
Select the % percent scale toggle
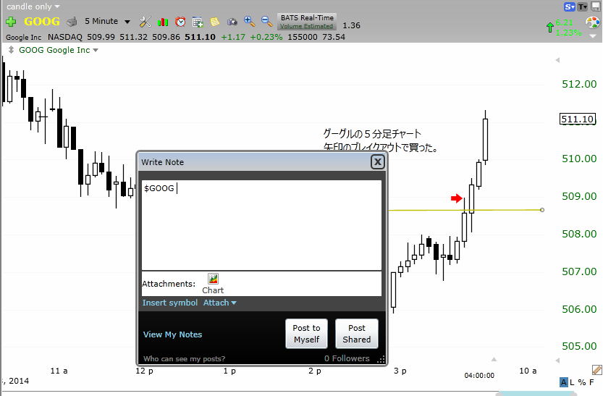click(x=582, y=382)
